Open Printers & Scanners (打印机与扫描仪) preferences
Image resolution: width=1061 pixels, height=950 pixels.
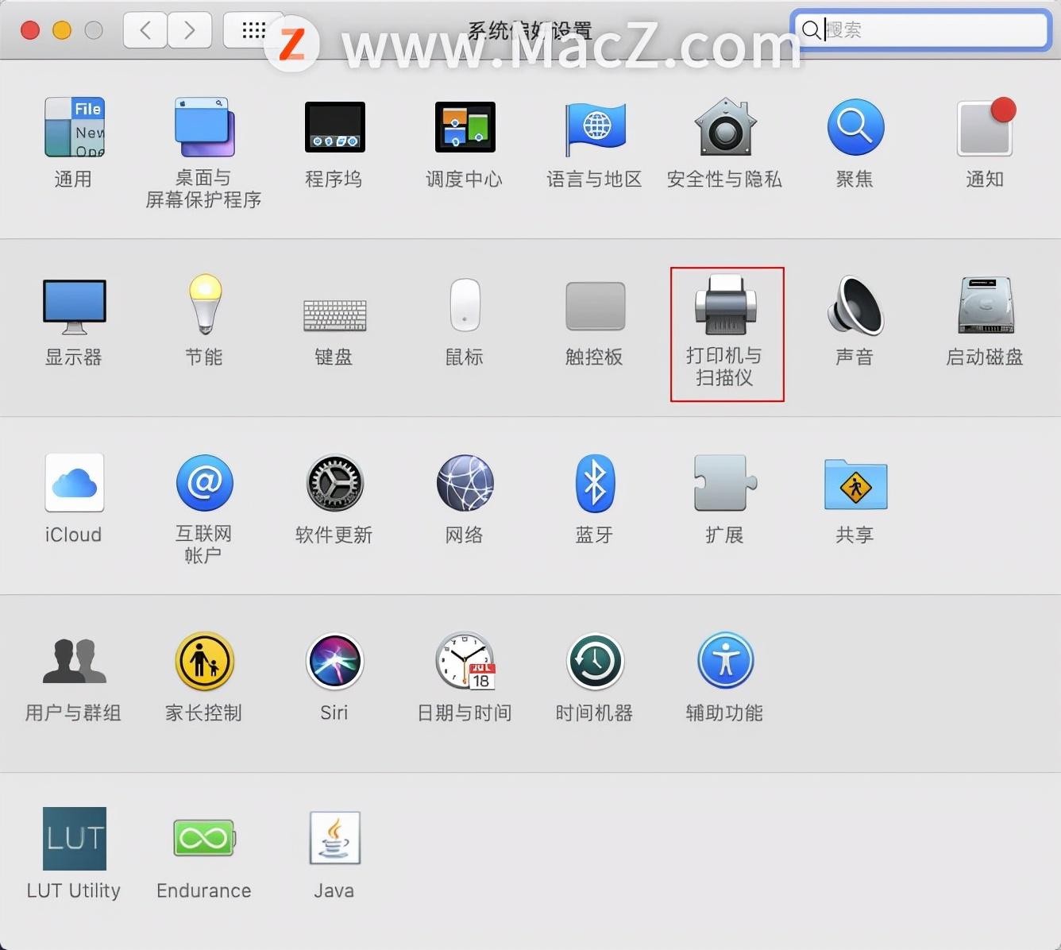(x=726, y=307)
